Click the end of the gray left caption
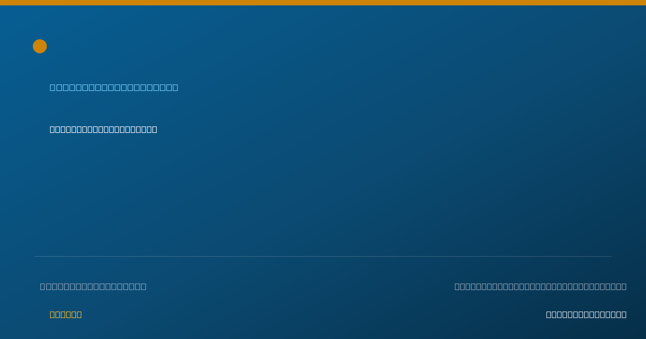The width and height of the screenshot is (646, 339). (144, 286)
